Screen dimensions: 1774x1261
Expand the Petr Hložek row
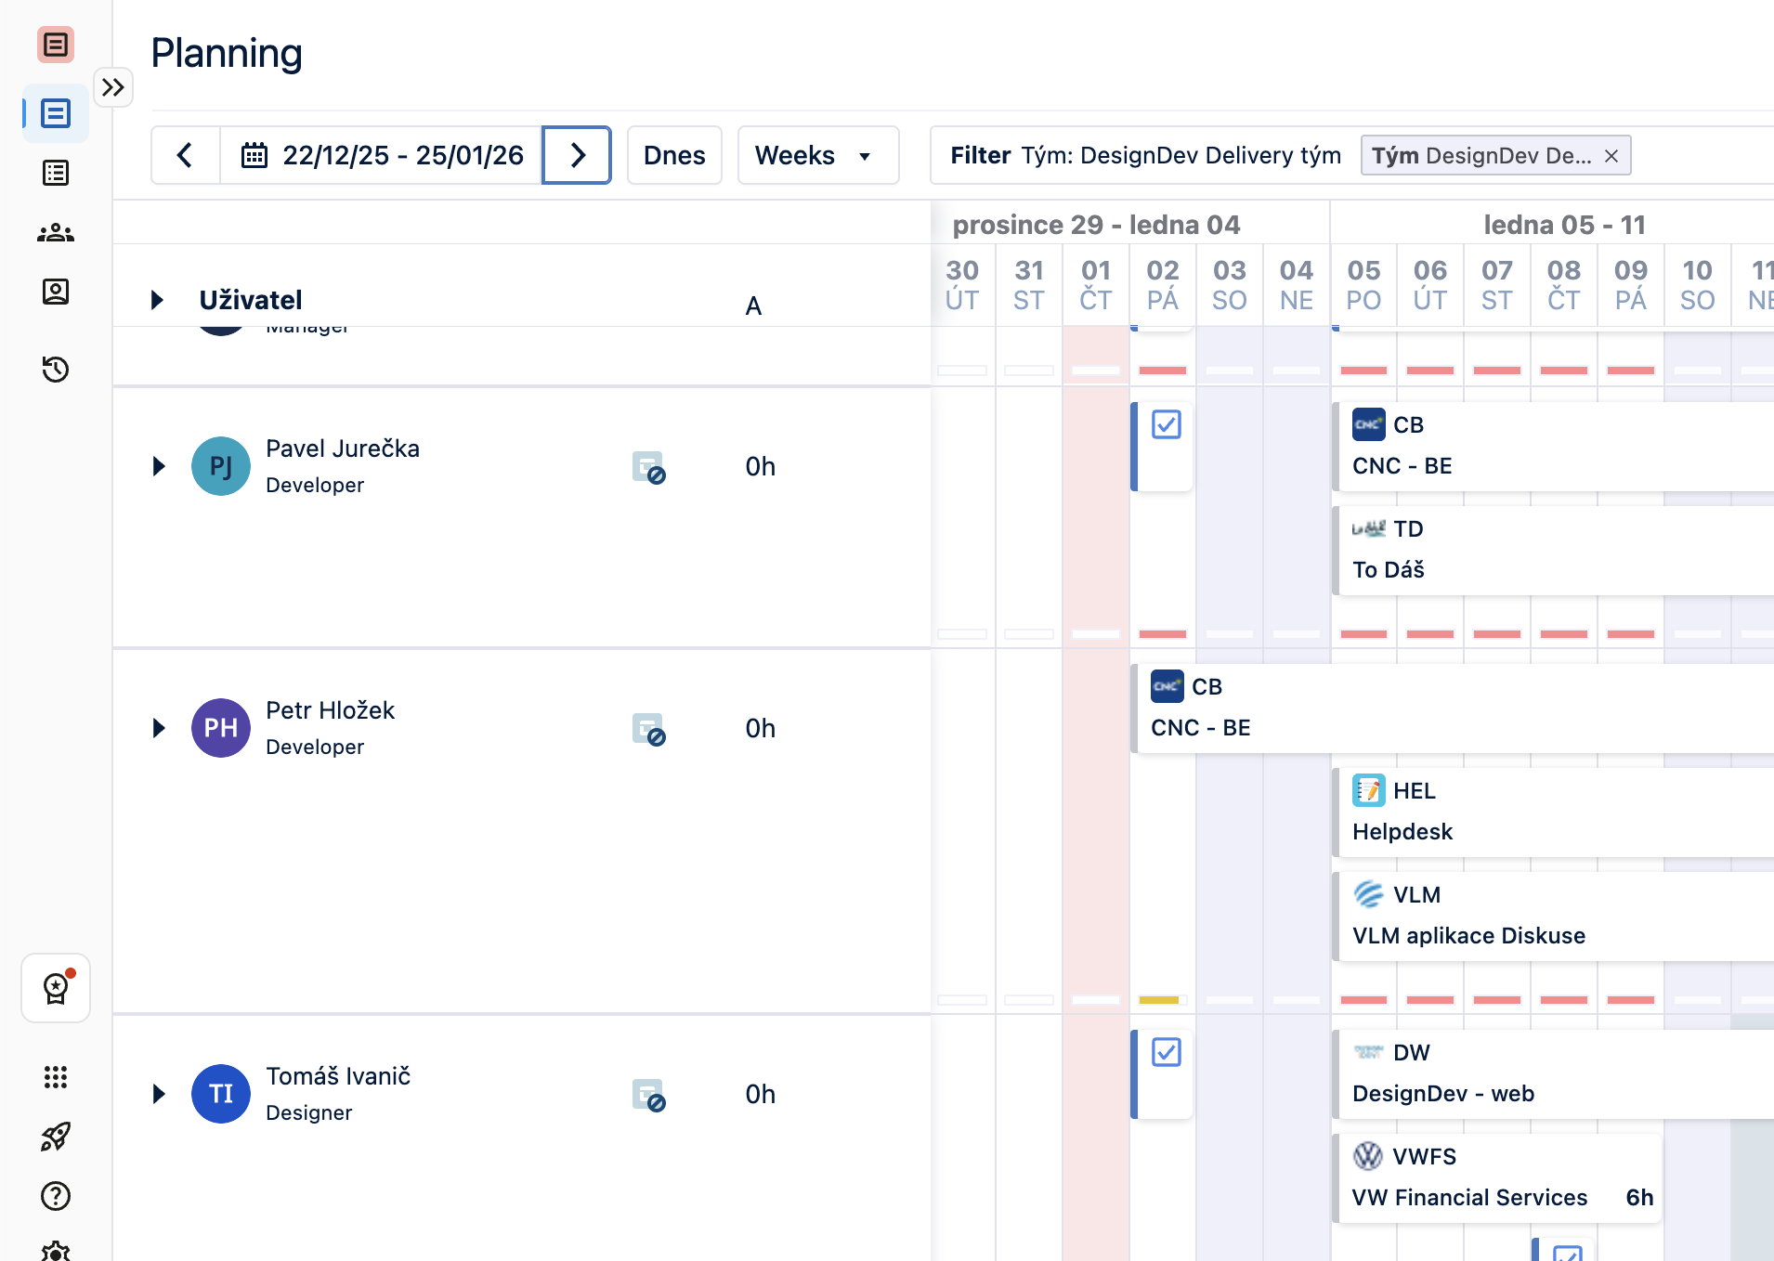click(x=159, y=728)
